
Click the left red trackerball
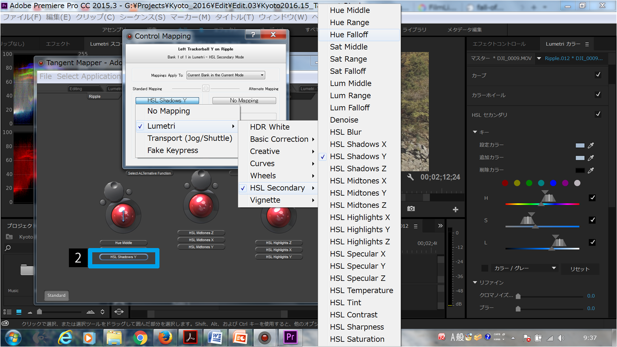point(123,215)
